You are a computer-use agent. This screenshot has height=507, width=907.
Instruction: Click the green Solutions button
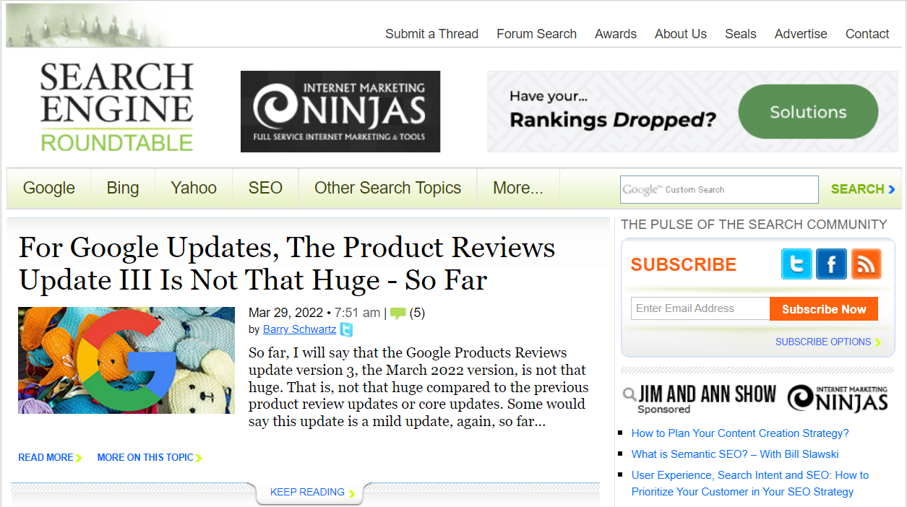point(808,112)
